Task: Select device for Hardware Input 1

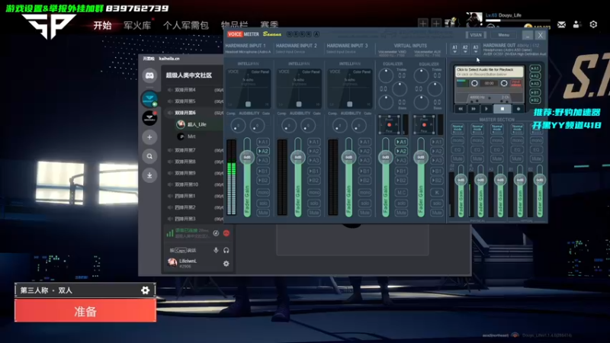Action: click(x=248, y=52)
